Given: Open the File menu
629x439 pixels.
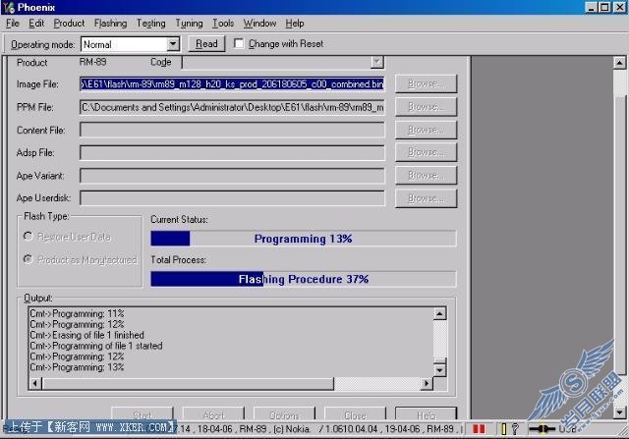Looking at the screenshot, I should (13, 24).
